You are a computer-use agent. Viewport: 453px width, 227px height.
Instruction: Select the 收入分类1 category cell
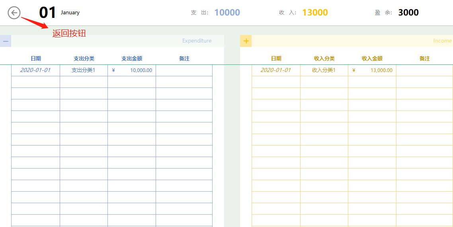[x=324, y=70]
